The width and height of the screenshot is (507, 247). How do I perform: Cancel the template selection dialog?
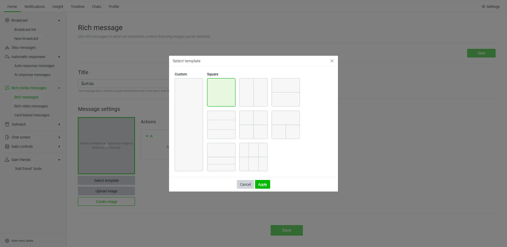point(245,184)
